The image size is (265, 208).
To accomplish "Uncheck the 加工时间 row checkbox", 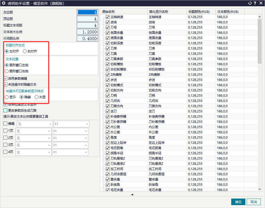I will (108, 169).
